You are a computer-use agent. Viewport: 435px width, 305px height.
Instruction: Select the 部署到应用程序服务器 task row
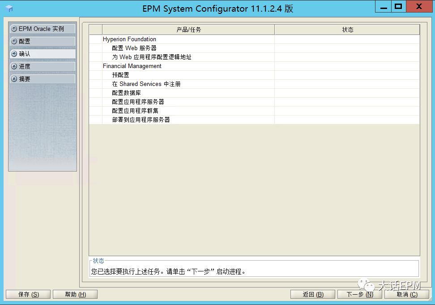254,120
